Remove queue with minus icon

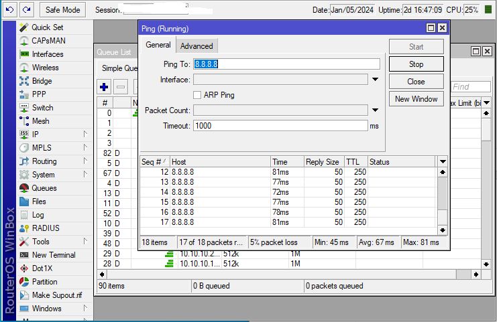tap(121, 87)
